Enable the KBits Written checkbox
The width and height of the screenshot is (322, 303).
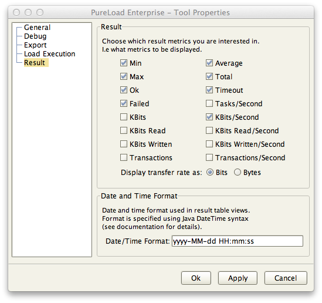coord(124,144)
